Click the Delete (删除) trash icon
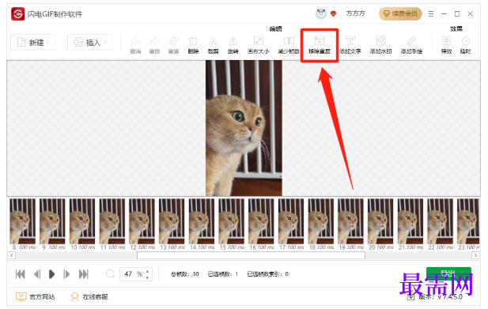 tap(193, 41)
